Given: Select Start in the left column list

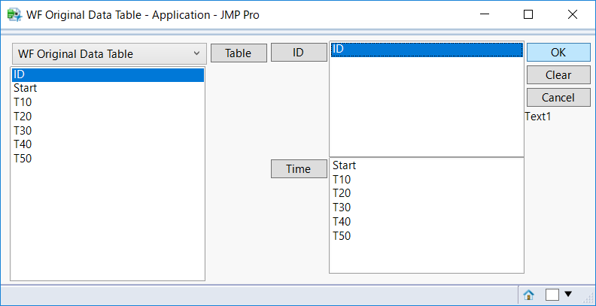Looking at the screenshot, I should pos(108,88).
